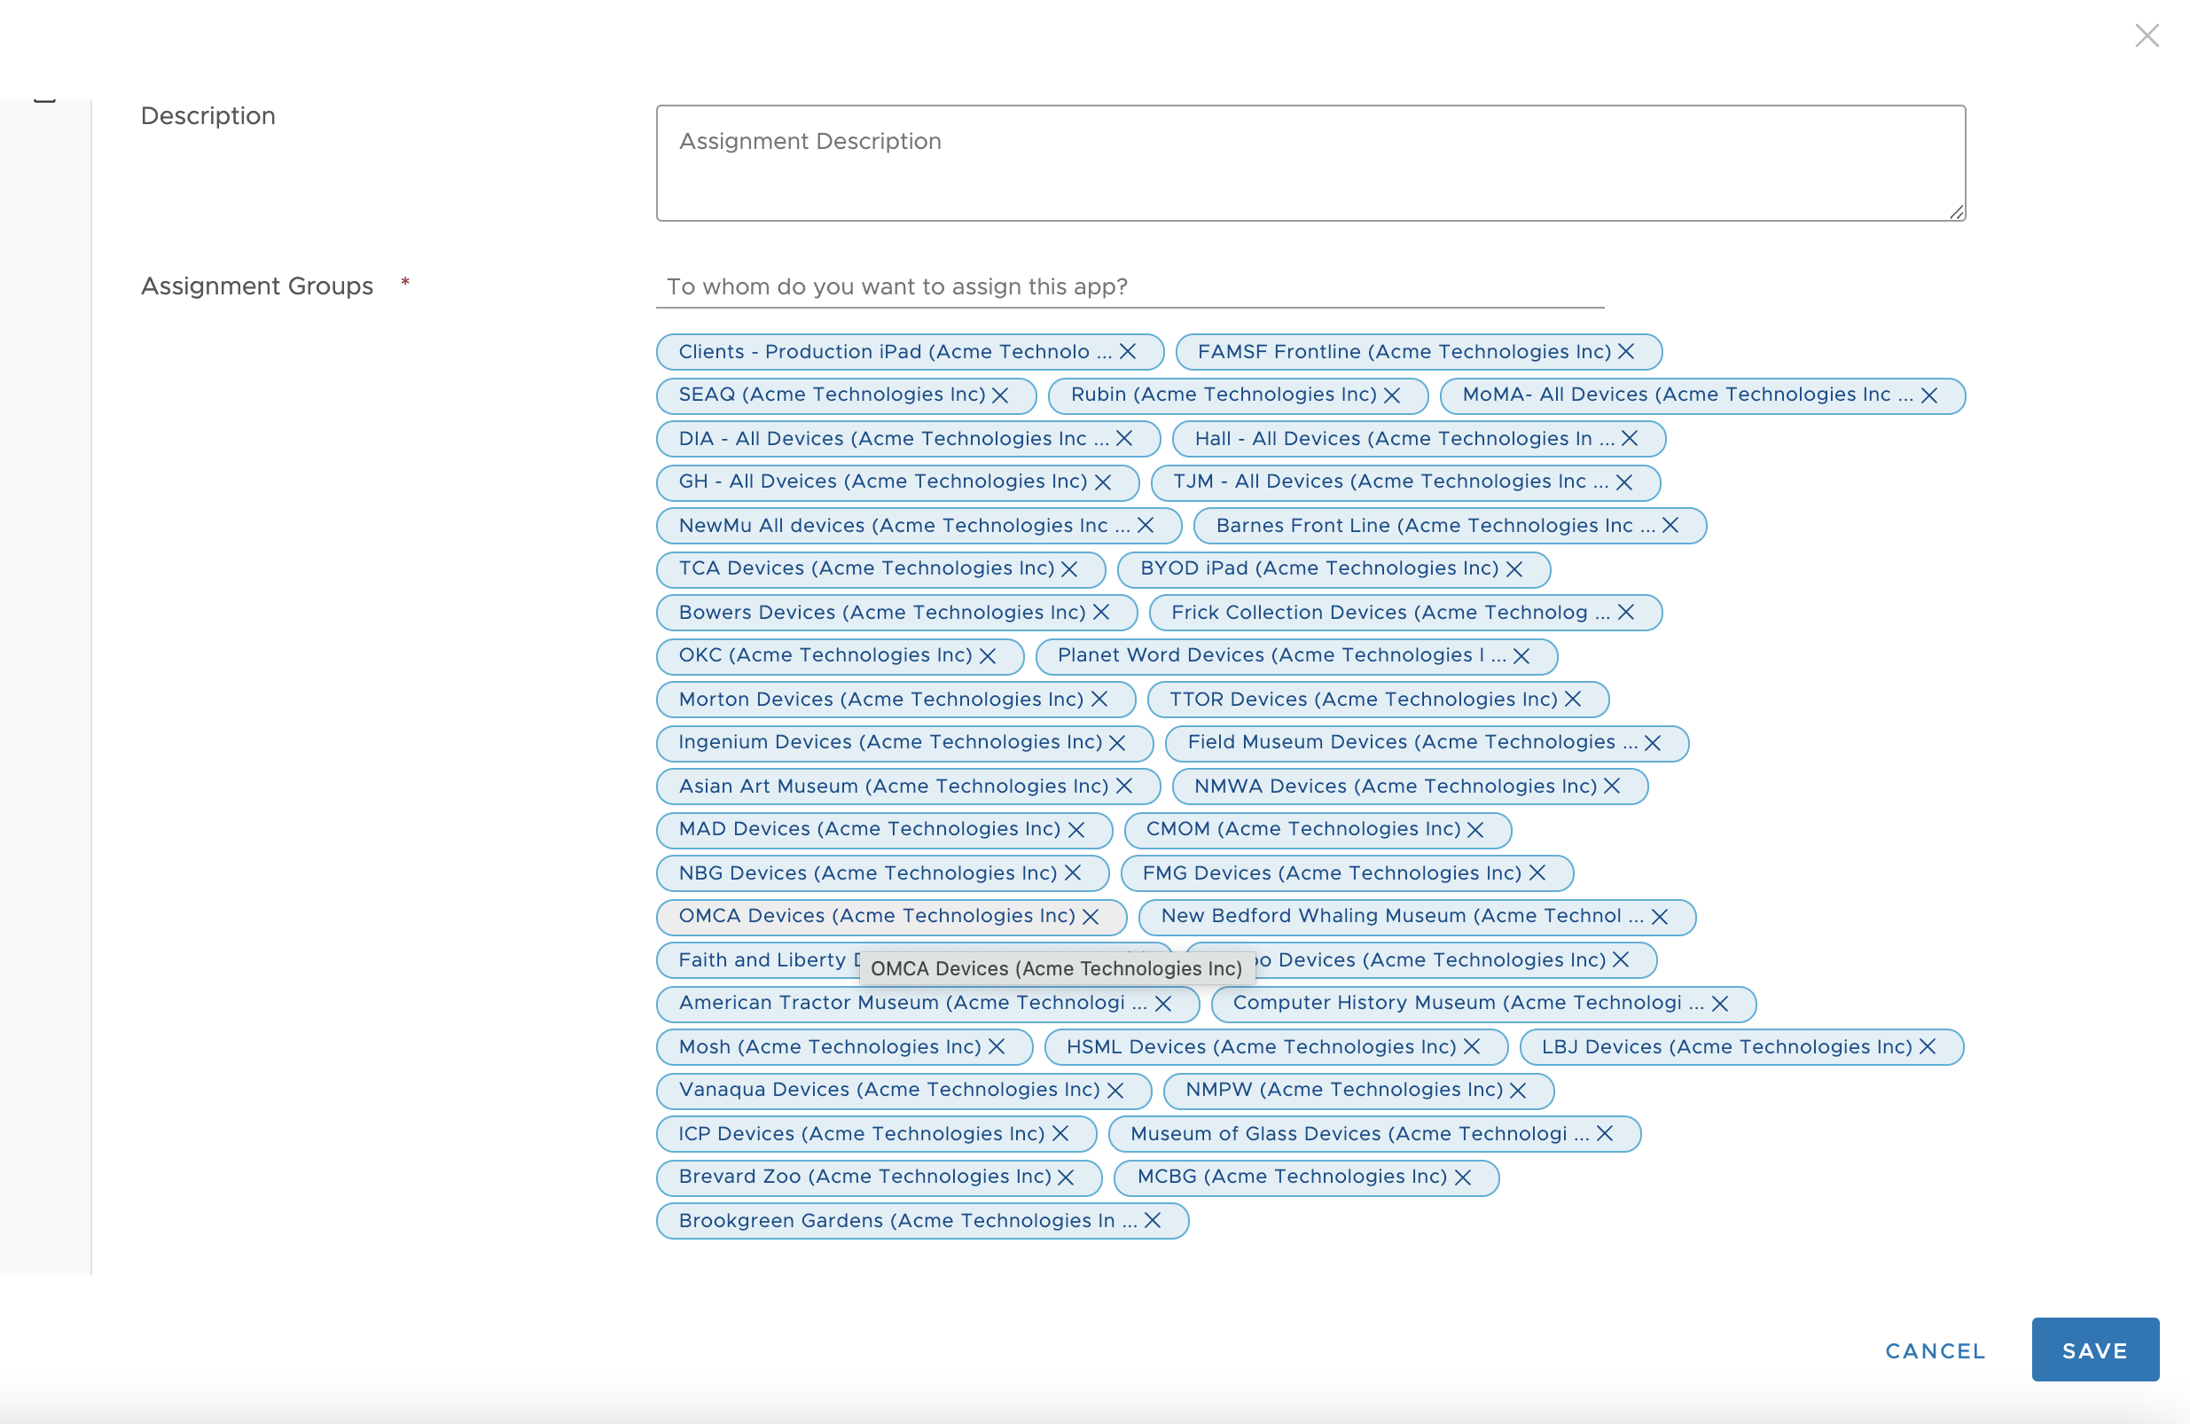Remove the GH - All Dveices group chip
This screenshot has width=2190, height=1424.
[x=1103, y=481]
